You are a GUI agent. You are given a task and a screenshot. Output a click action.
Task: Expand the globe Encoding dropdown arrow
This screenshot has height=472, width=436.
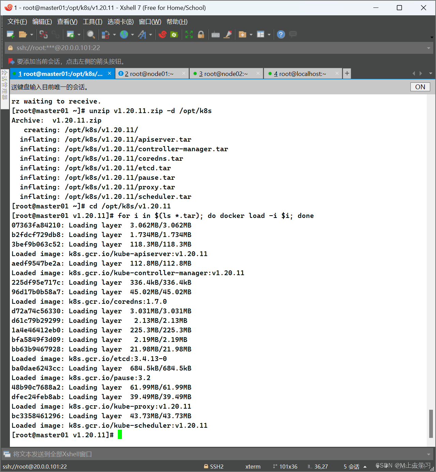[x=133, y=34]
